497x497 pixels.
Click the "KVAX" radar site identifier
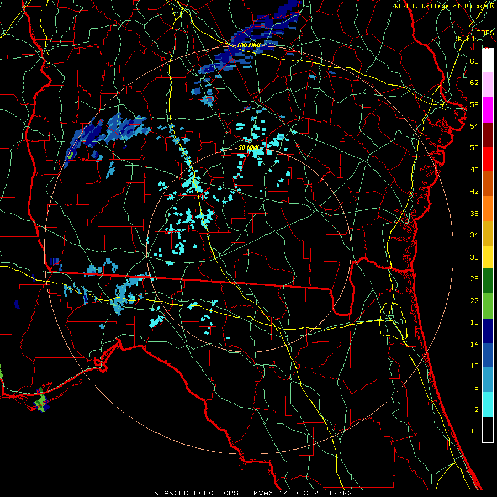click(x=265, y=493)
